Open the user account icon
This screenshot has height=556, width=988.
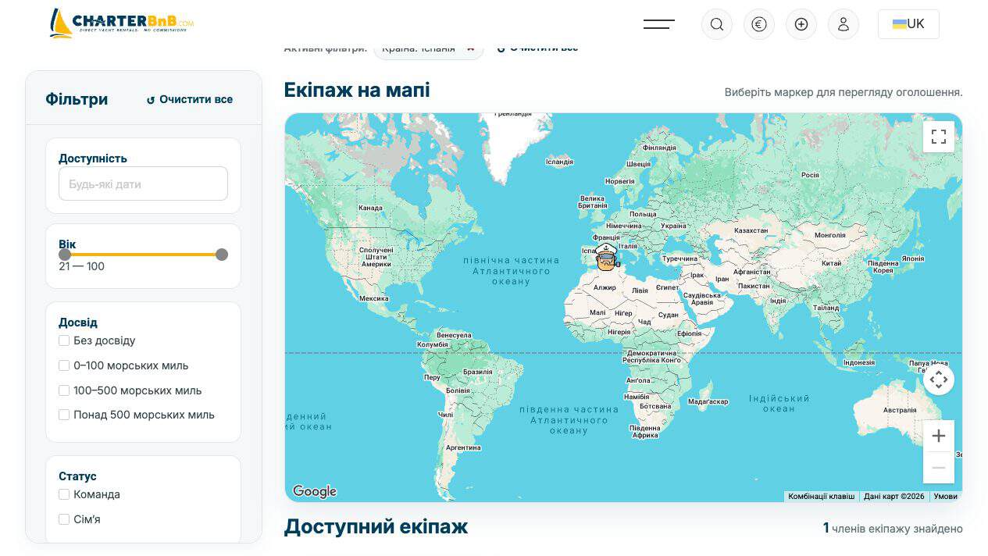844,24
